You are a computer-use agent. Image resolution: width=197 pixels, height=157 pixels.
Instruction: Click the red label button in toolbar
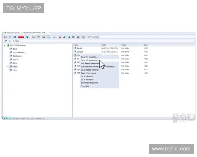[x=21, y=37]
